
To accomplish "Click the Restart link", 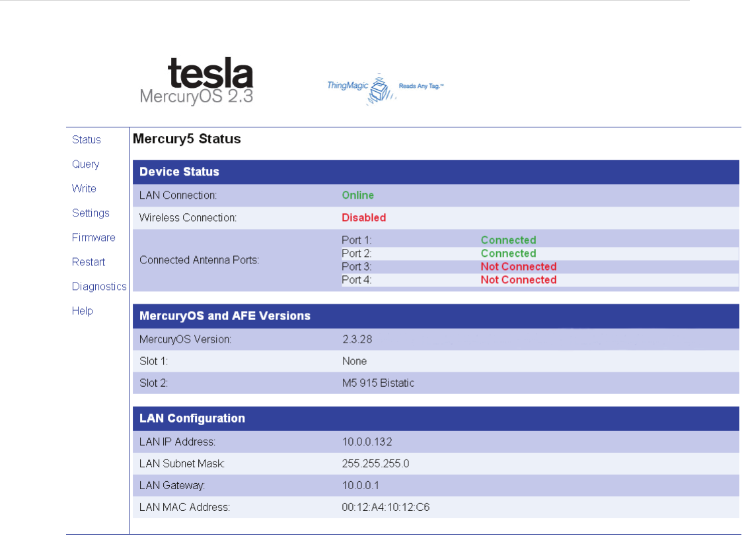I will (x=89, y=262).
